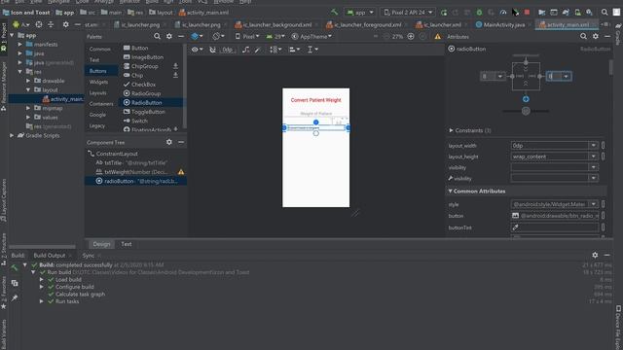Select the Legacy palette category

pos(97,125)
